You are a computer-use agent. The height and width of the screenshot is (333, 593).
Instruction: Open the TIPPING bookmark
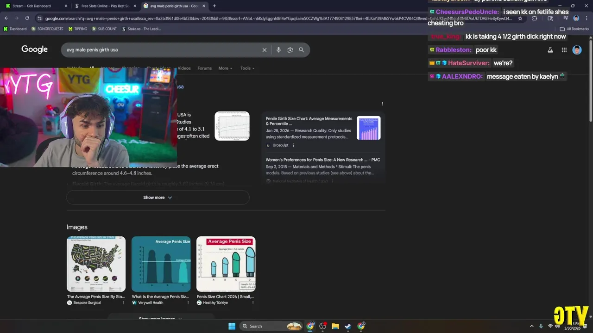(x=77, y=29)
